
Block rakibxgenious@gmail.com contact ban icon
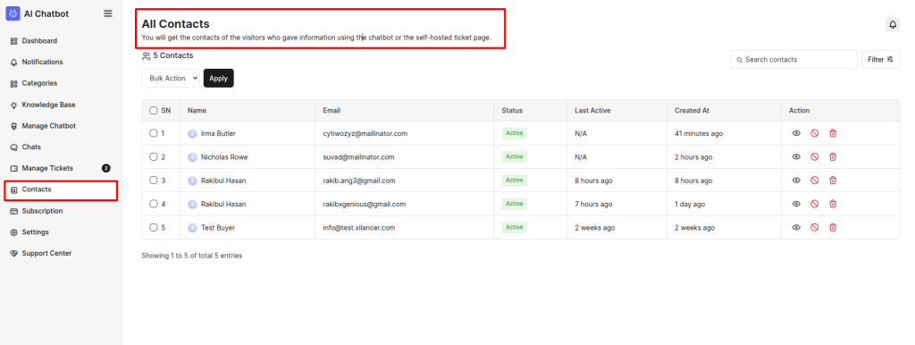[814, 204]
